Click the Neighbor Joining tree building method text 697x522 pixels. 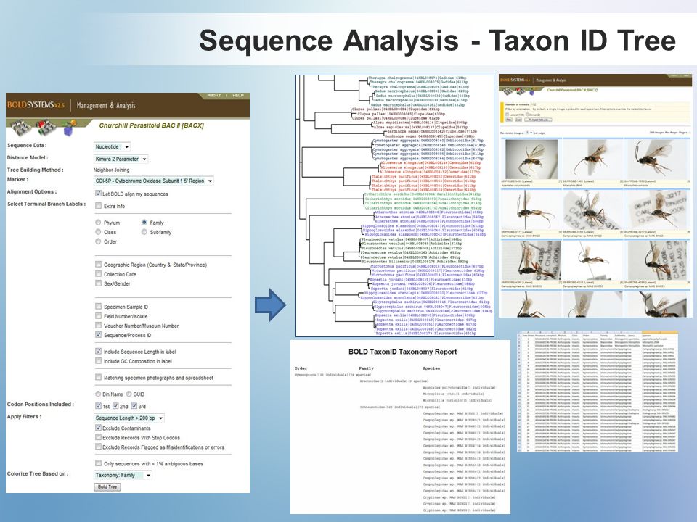[x=111, y=170]
